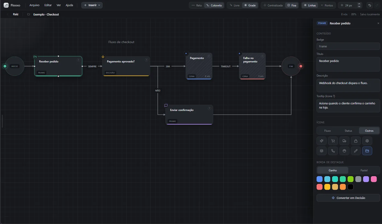382x224 pixels.
Task: Choose the delivery truck icon
Action: [344, 141]
